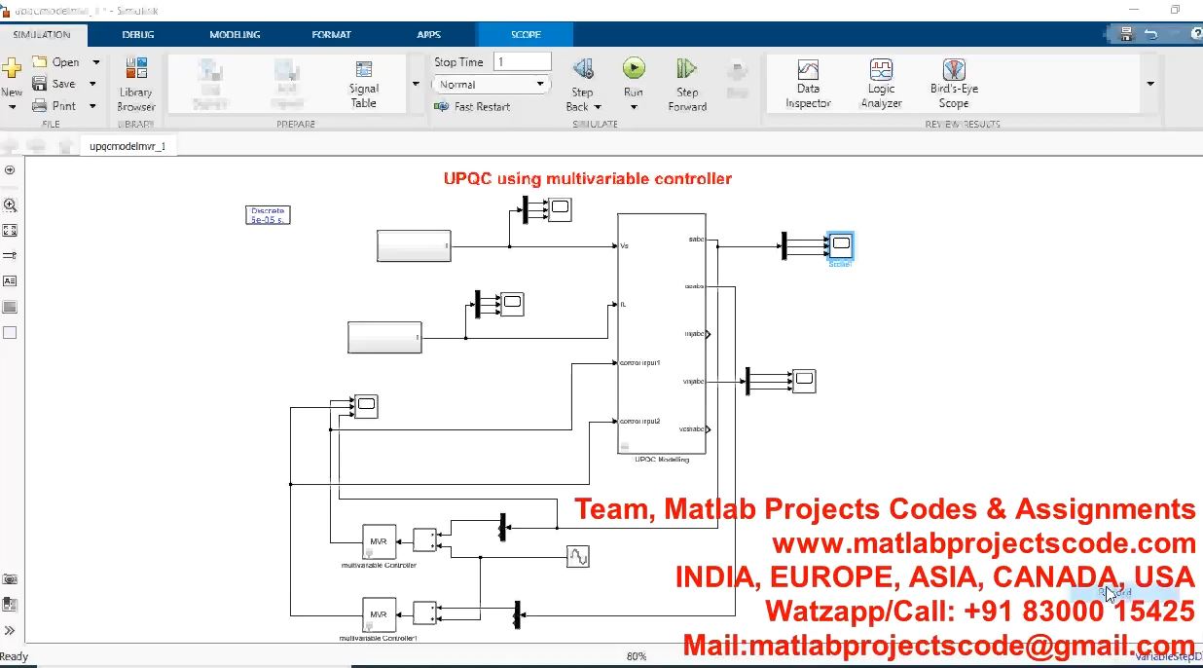Click the Open file button
1203x668 pixels.
click(56, 62)
